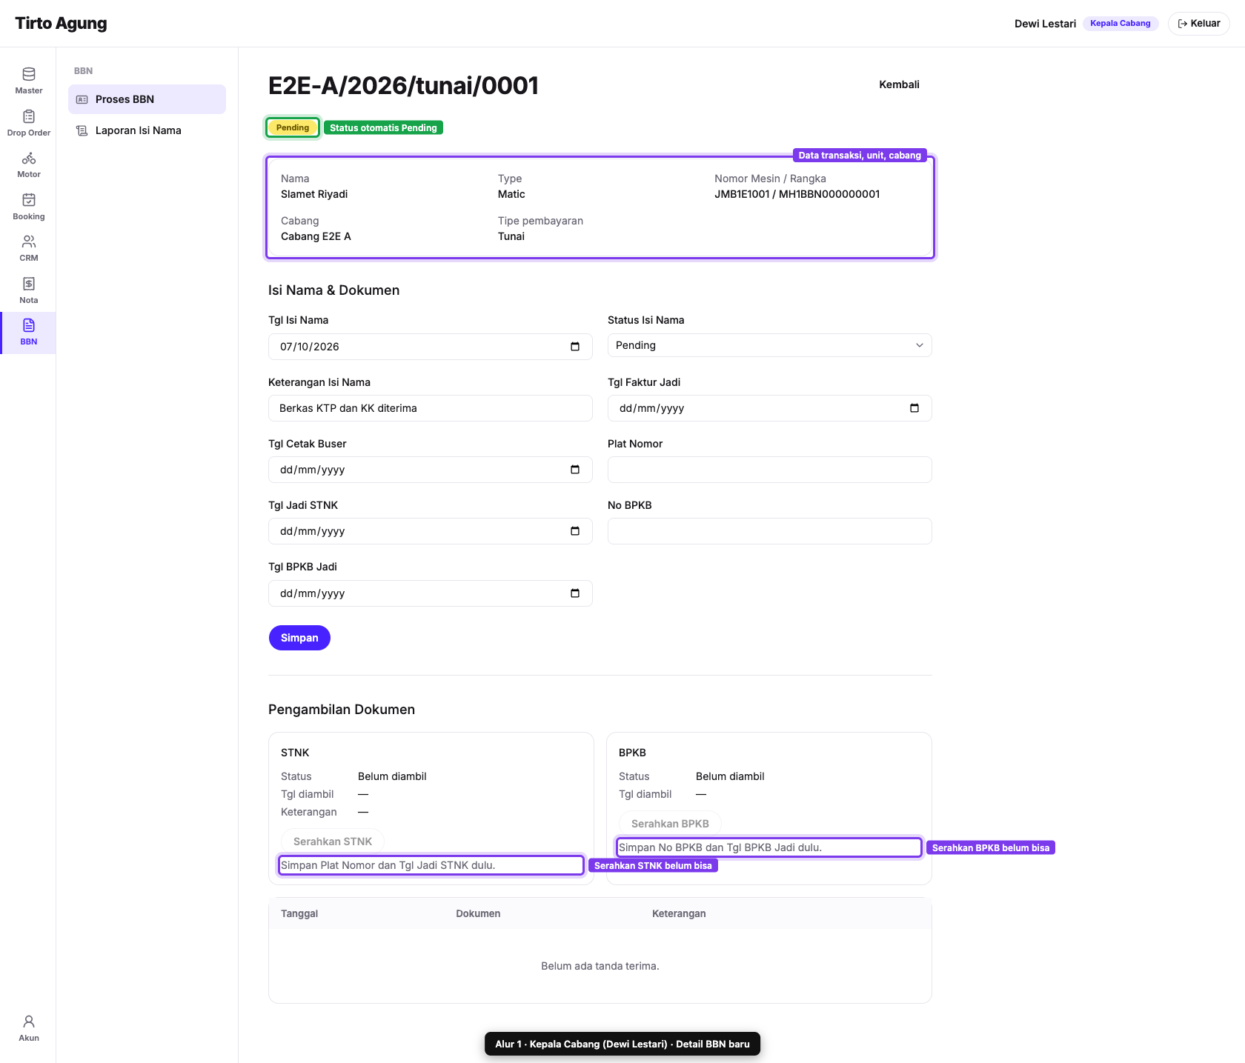Focus the Plat Nomor input field
Viewport: 1245px width, 1063px height.
pyautogui.click(x=769, y=470)
